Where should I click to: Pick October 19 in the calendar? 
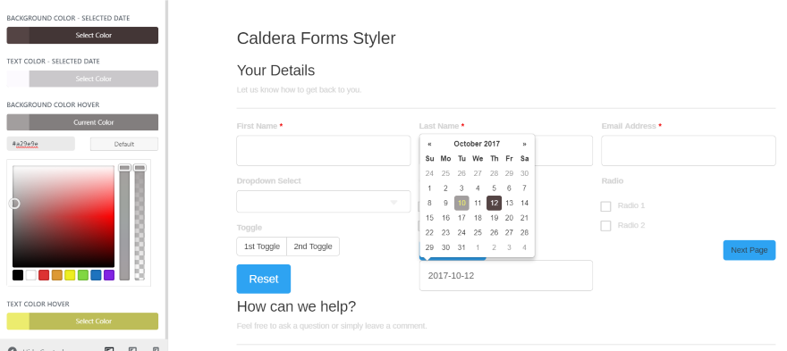494,218
